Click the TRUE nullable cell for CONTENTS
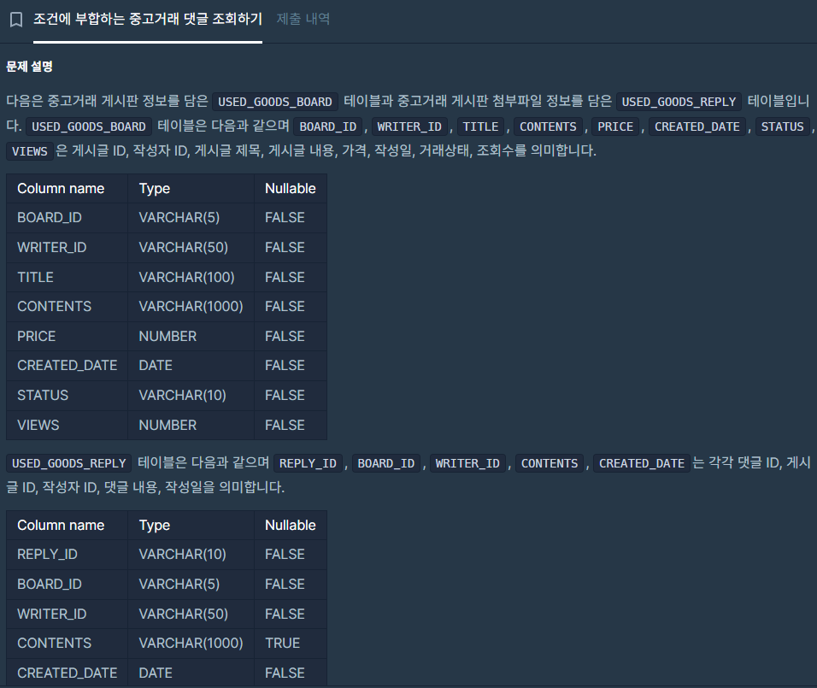 click(x=291, y=644)
